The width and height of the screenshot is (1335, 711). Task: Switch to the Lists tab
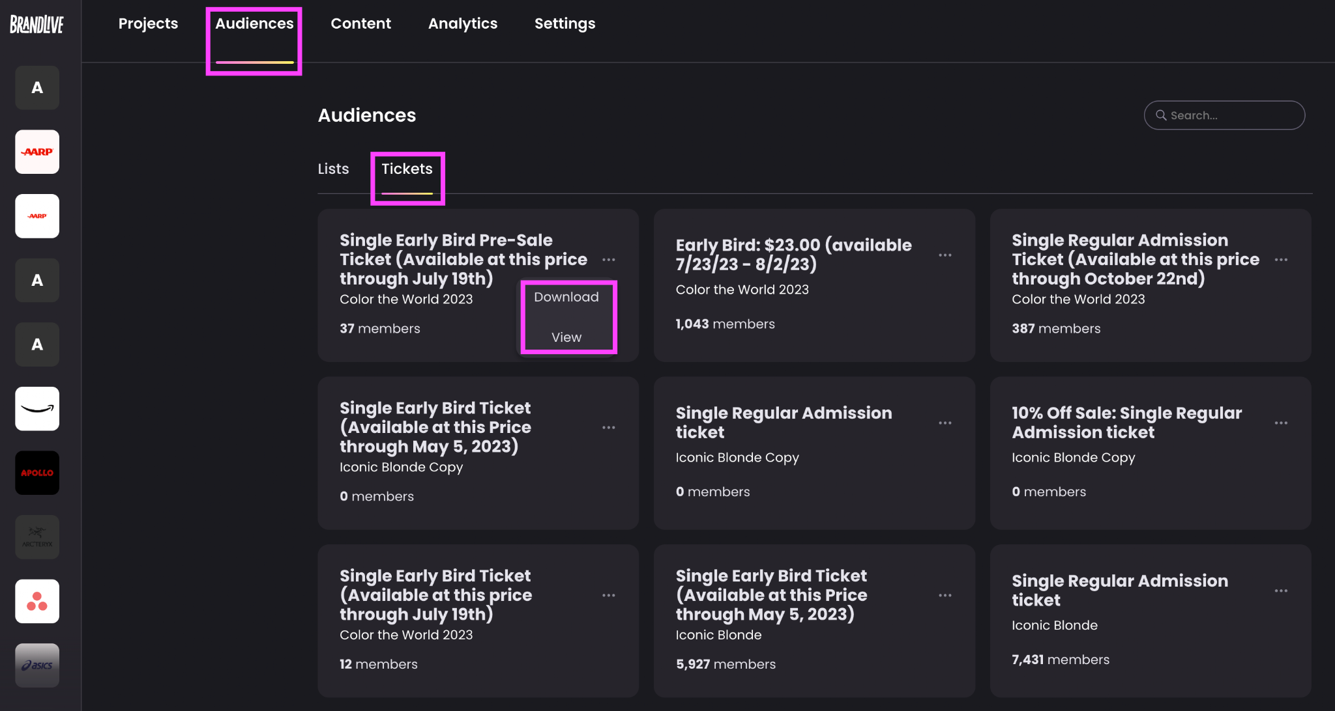coord(333,169)
